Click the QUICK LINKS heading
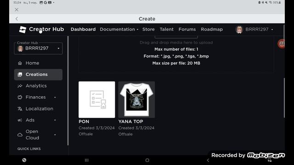 [x=29, y=148]
